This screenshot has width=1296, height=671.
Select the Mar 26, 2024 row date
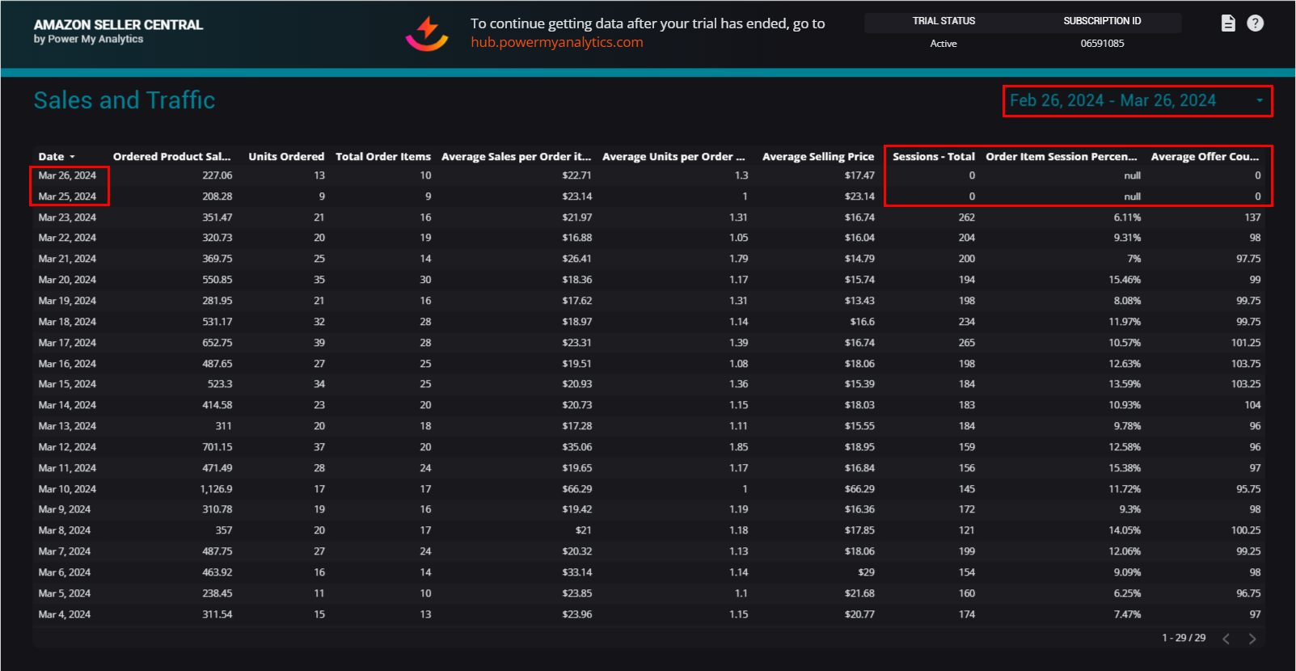point(67,175)
